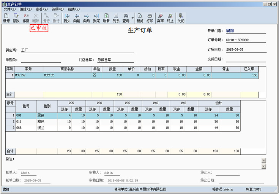Click the 已入库 column header
279x194 pixels.
(249, 69)
